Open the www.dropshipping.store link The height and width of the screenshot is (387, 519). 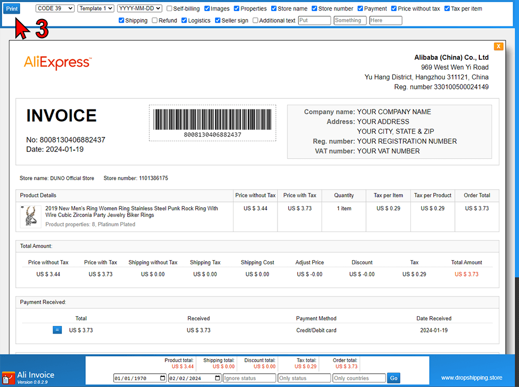(471, 377)
